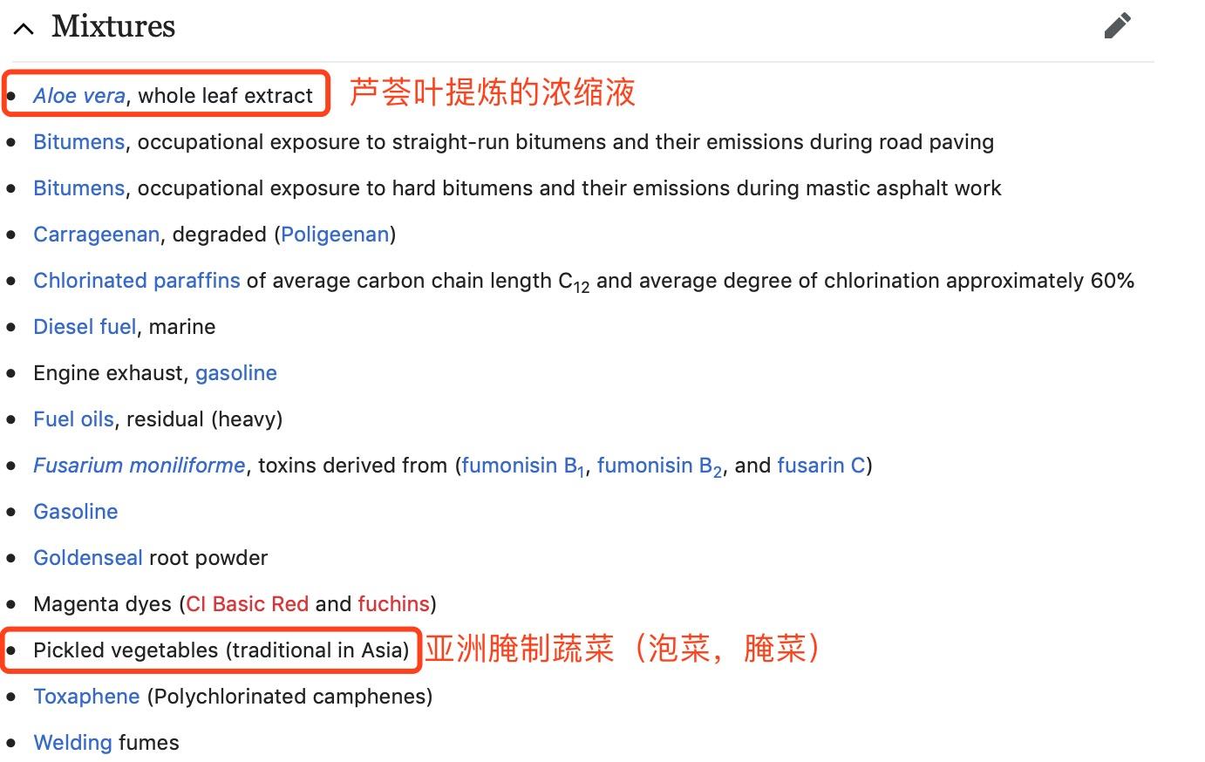Viewport: 1205px width, 762px height.
Task: Open the standalone Gasoline link
Action: 76,512
